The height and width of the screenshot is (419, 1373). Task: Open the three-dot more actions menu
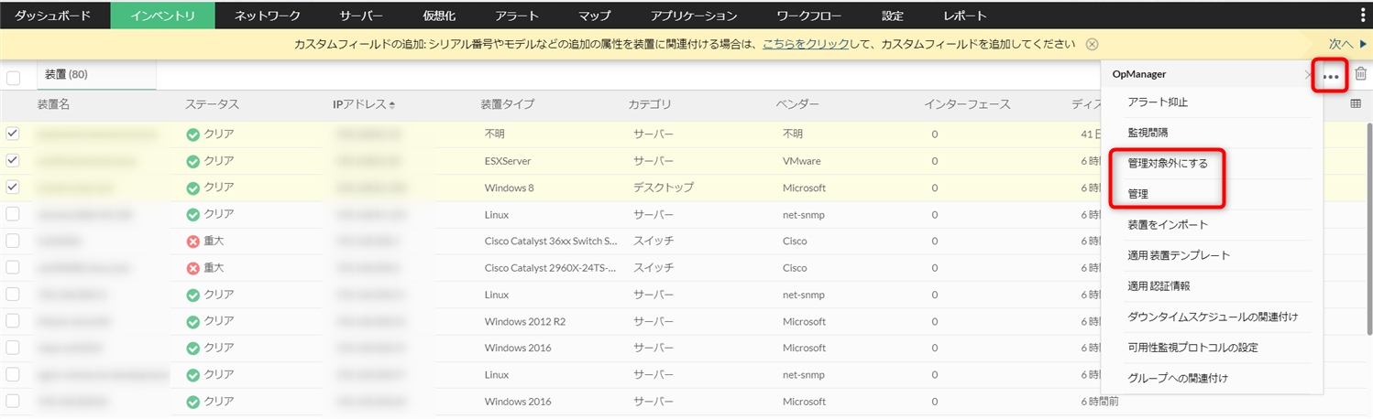click(x=1331, y=76)
